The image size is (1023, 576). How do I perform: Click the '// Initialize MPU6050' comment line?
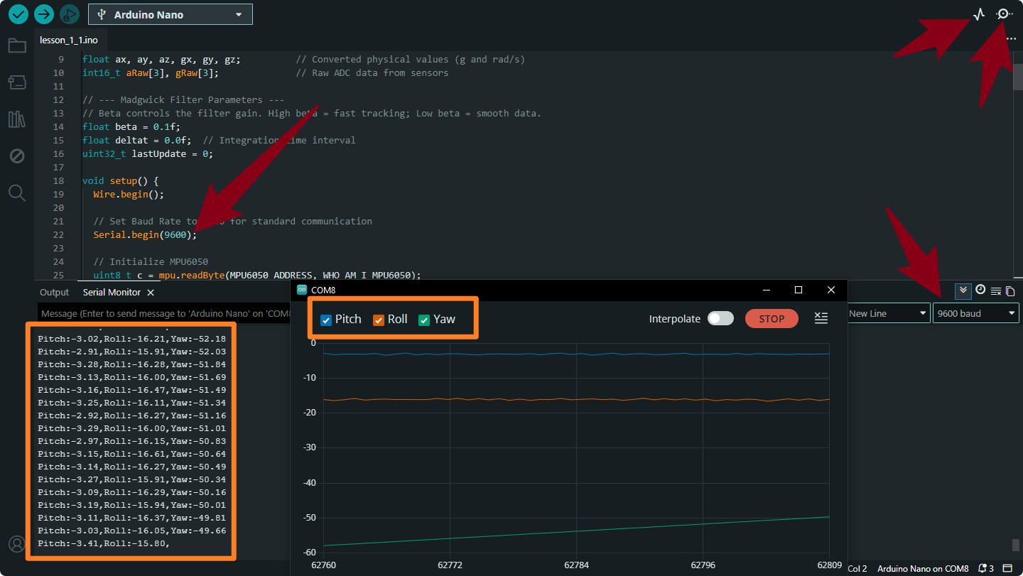[x=151, y=261]
